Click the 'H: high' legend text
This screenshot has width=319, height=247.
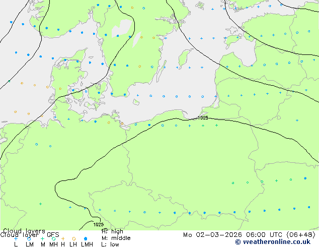coord(112,231)
